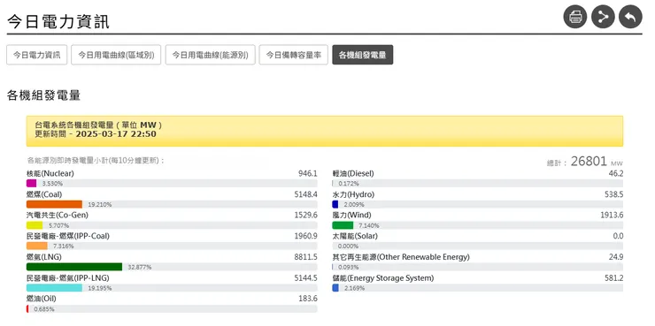
Task: Click the 民營電廠-燃煤(IPP-Coal) label
Action: 67,236
